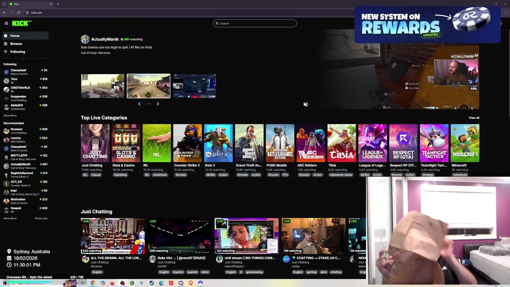Image resolution: width=510 pixels, height=287 pixels.
Task: Open ActuallyManik featured channel name
Action: pyautogui.click(x=105, y=39)
